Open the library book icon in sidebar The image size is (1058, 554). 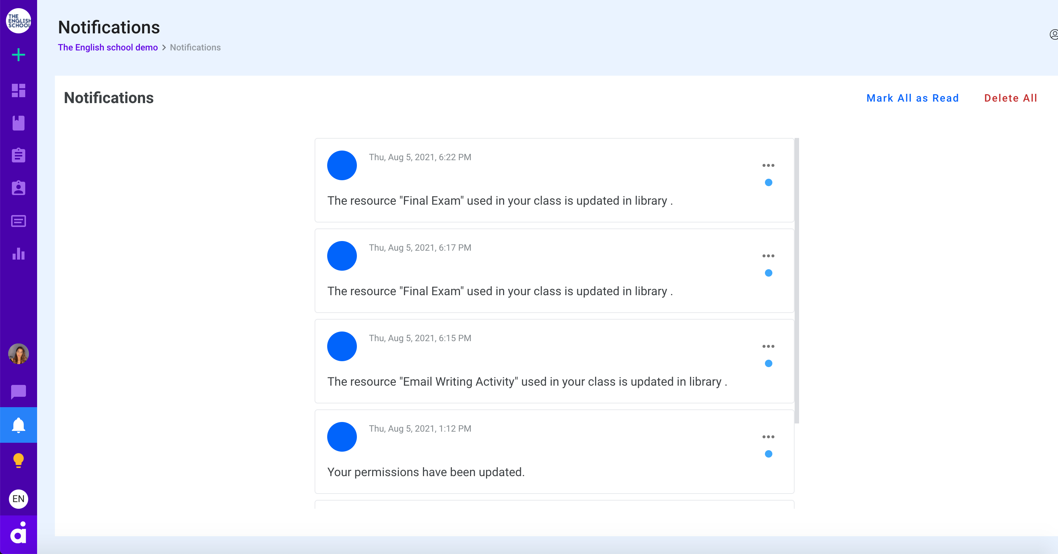pos(19,123)
